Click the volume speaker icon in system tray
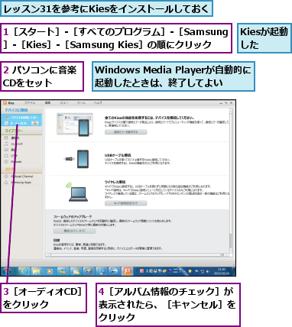The height and width of the screenshot is (327, 292). tap(208, 271)
